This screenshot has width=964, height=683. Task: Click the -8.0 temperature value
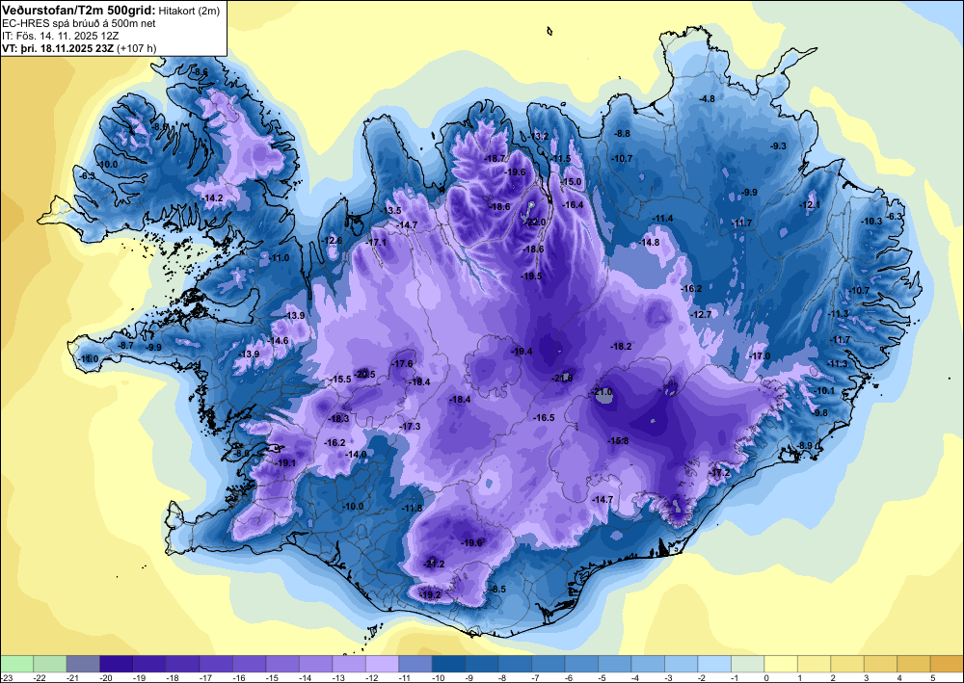tap(242, 454)
